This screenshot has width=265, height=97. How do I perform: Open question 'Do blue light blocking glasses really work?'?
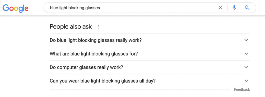click(x=96, y=40)
